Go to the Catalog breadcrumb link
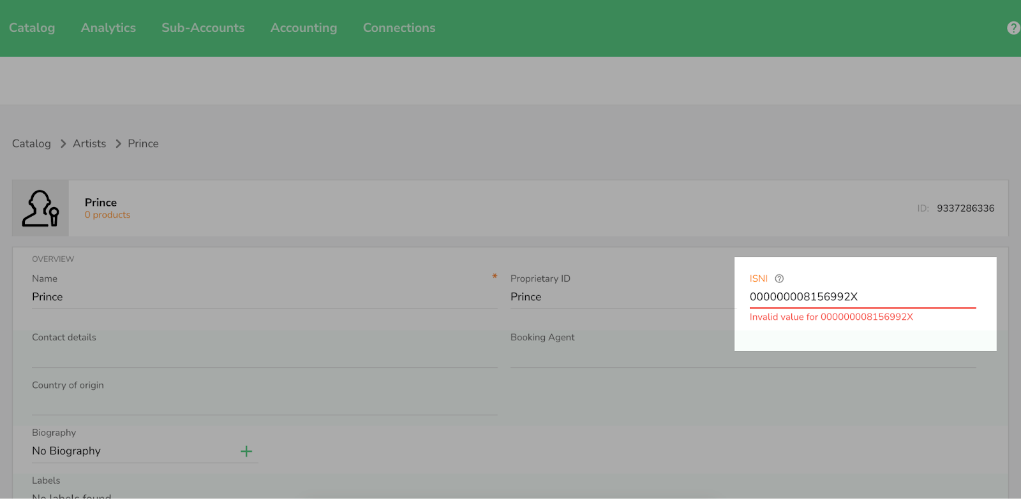 click(31, 143)
